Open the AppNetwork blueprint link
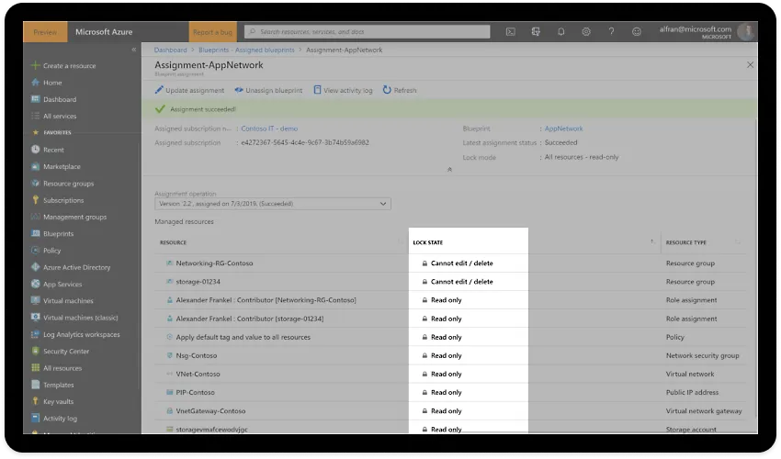This screenshot has height=459, width=781. click(x=563, y=129)
